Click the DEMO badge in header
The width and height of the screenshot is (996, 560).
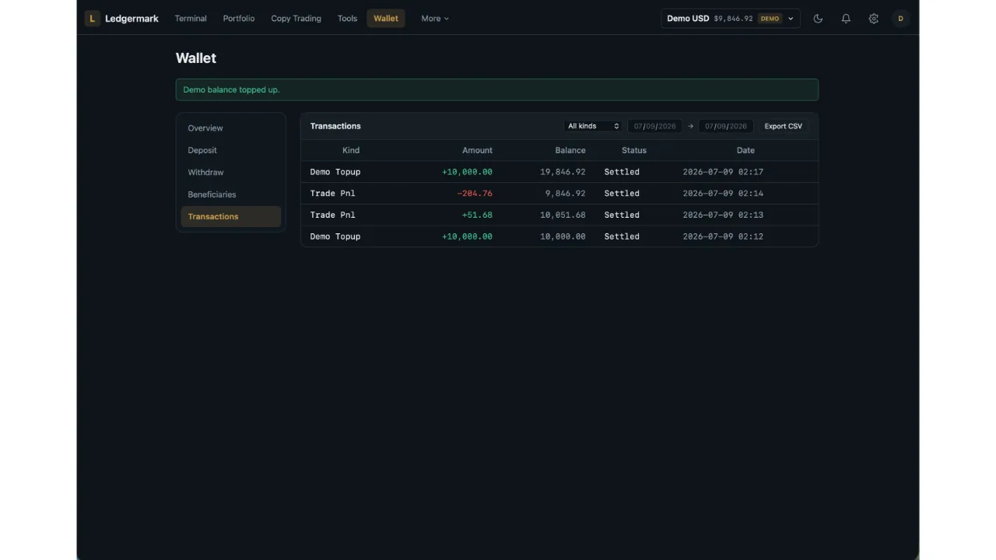[x=770, y=19]
